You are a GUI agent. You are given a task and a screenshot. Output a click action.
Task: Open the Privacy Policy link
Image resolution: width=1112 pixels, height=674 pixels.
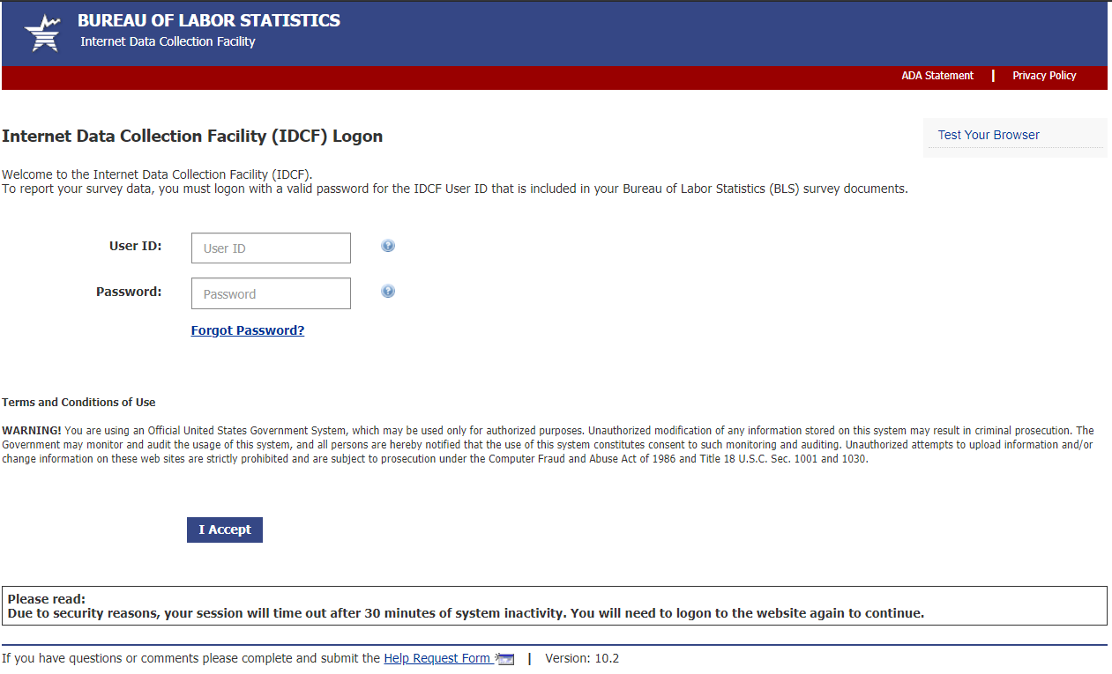1044,76
